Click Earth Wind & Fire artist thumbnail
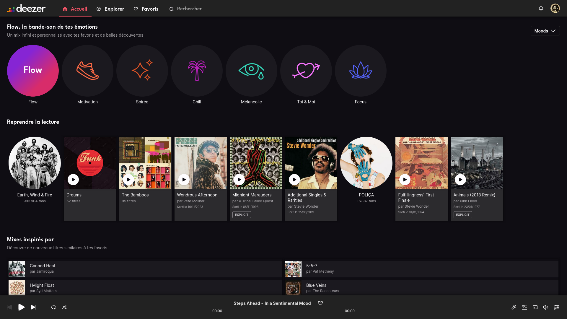Screen dimensions: 567x319 [34, 163]
